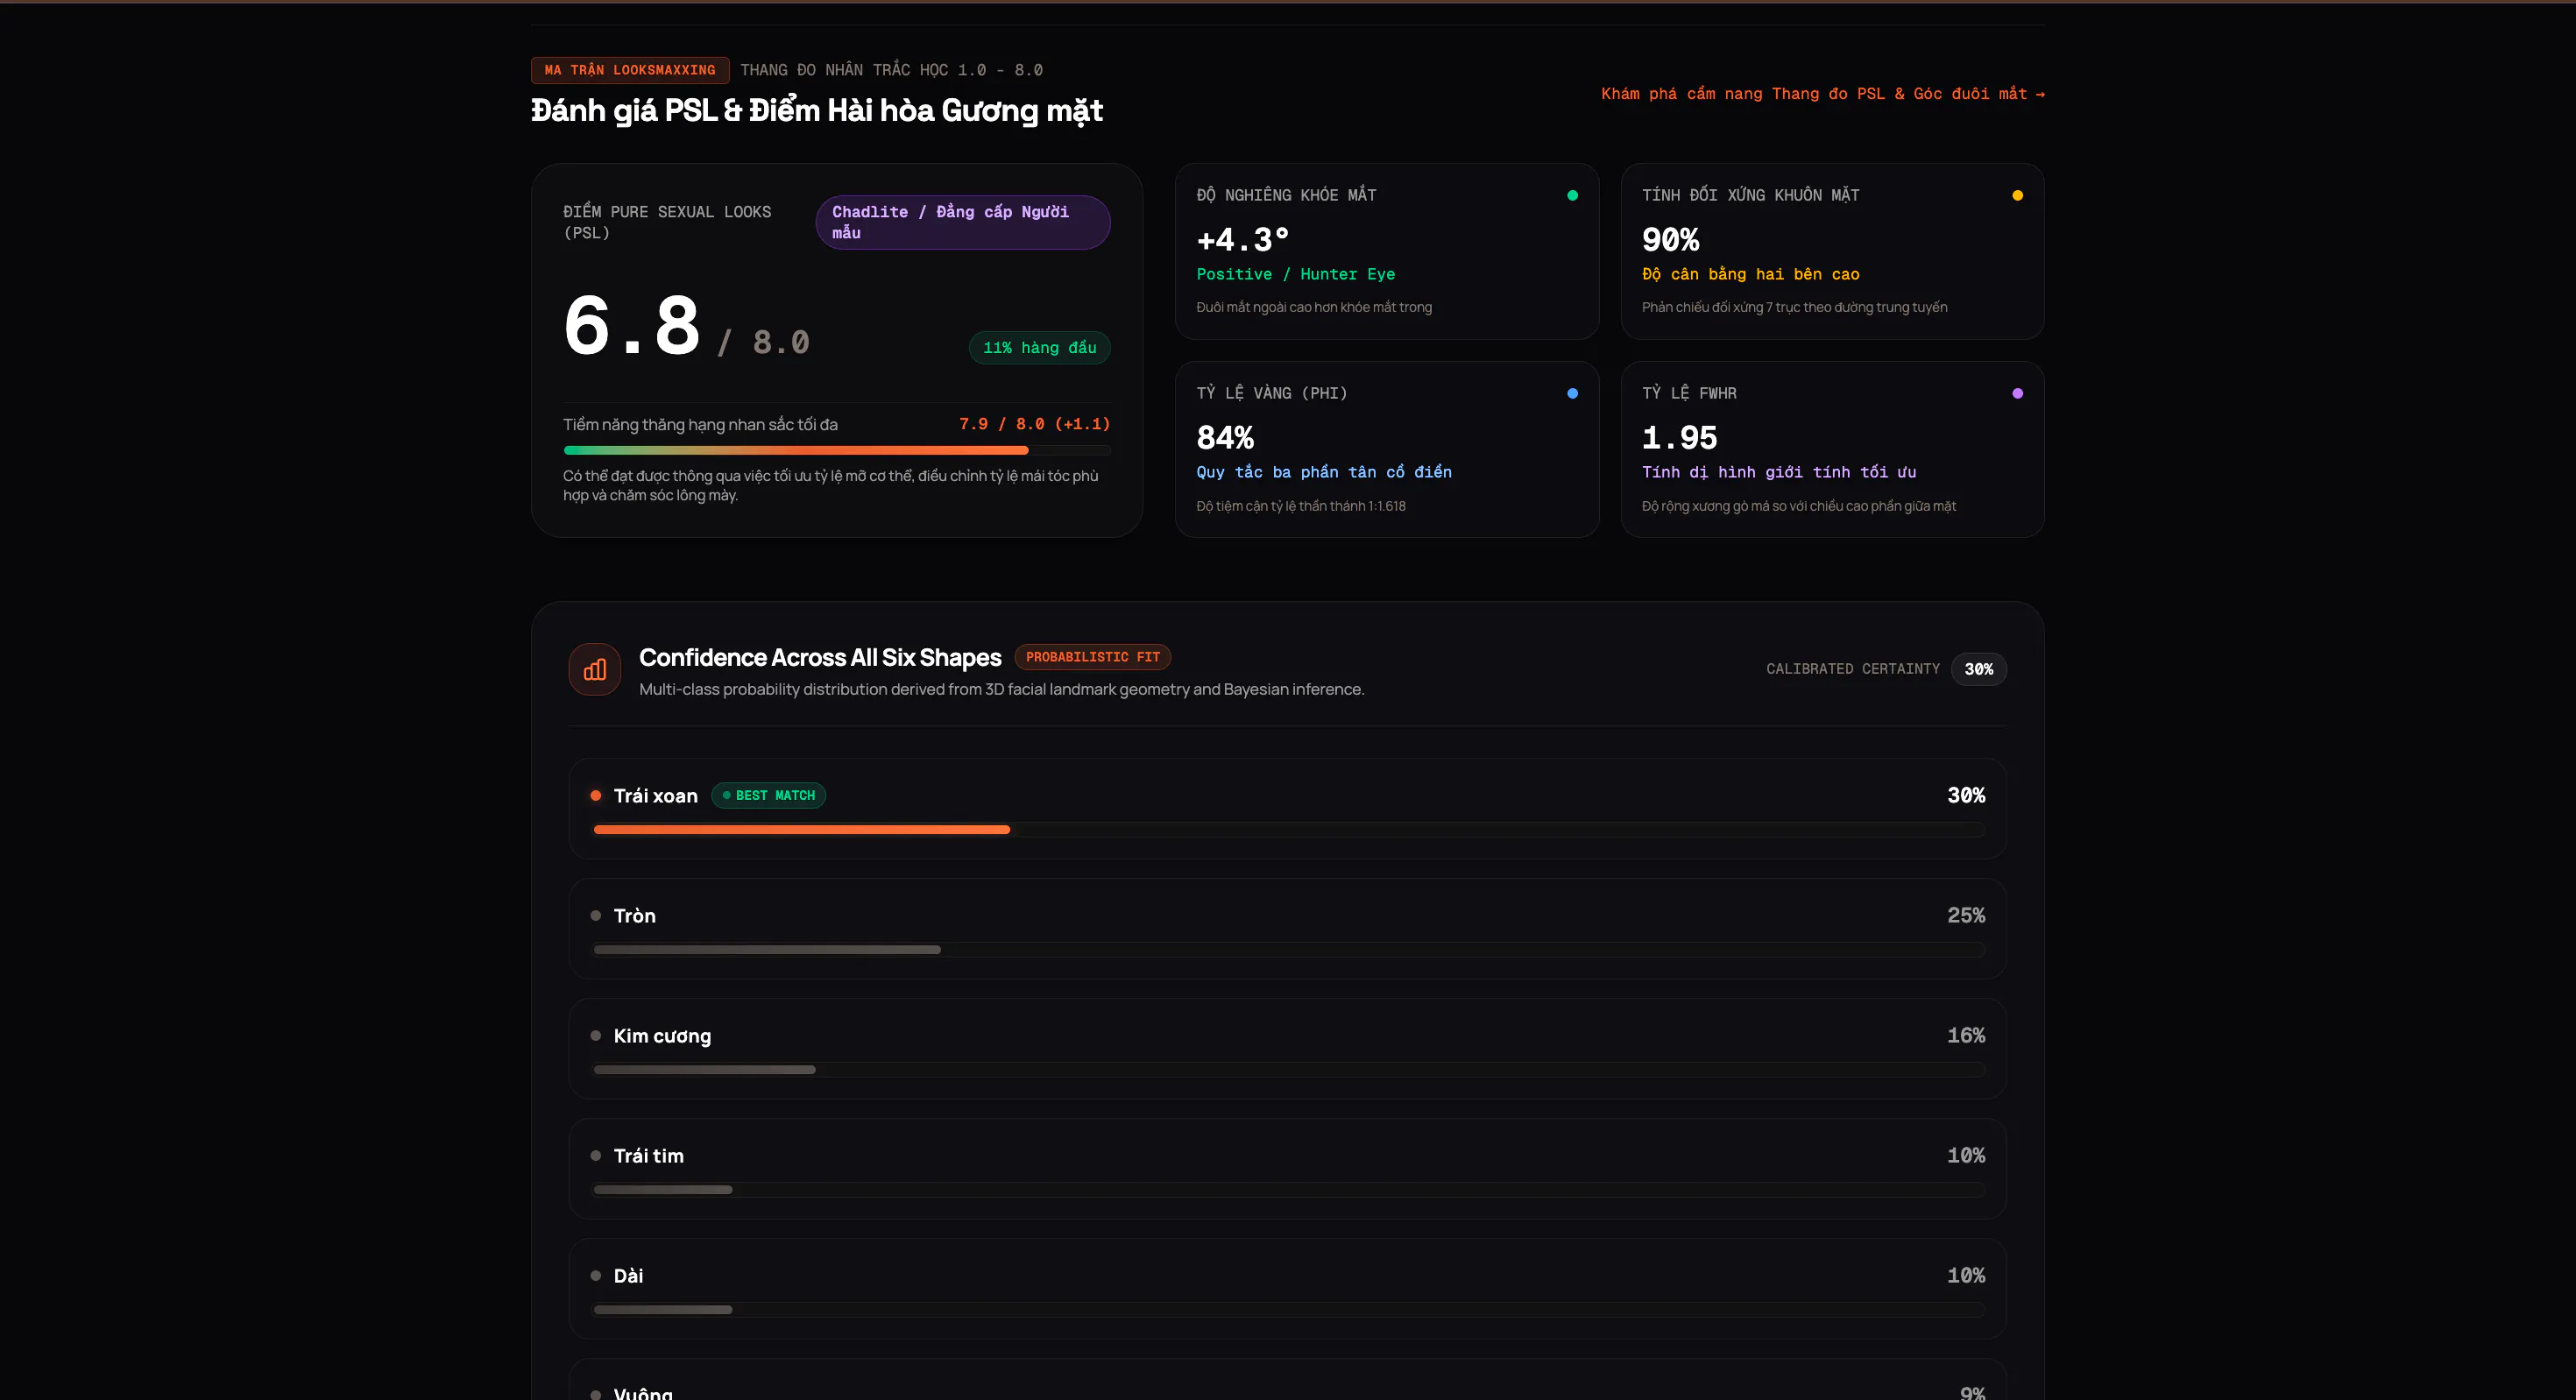
Task: Click the 1.95 FWHR value
Action: (x=1679, y=438)
